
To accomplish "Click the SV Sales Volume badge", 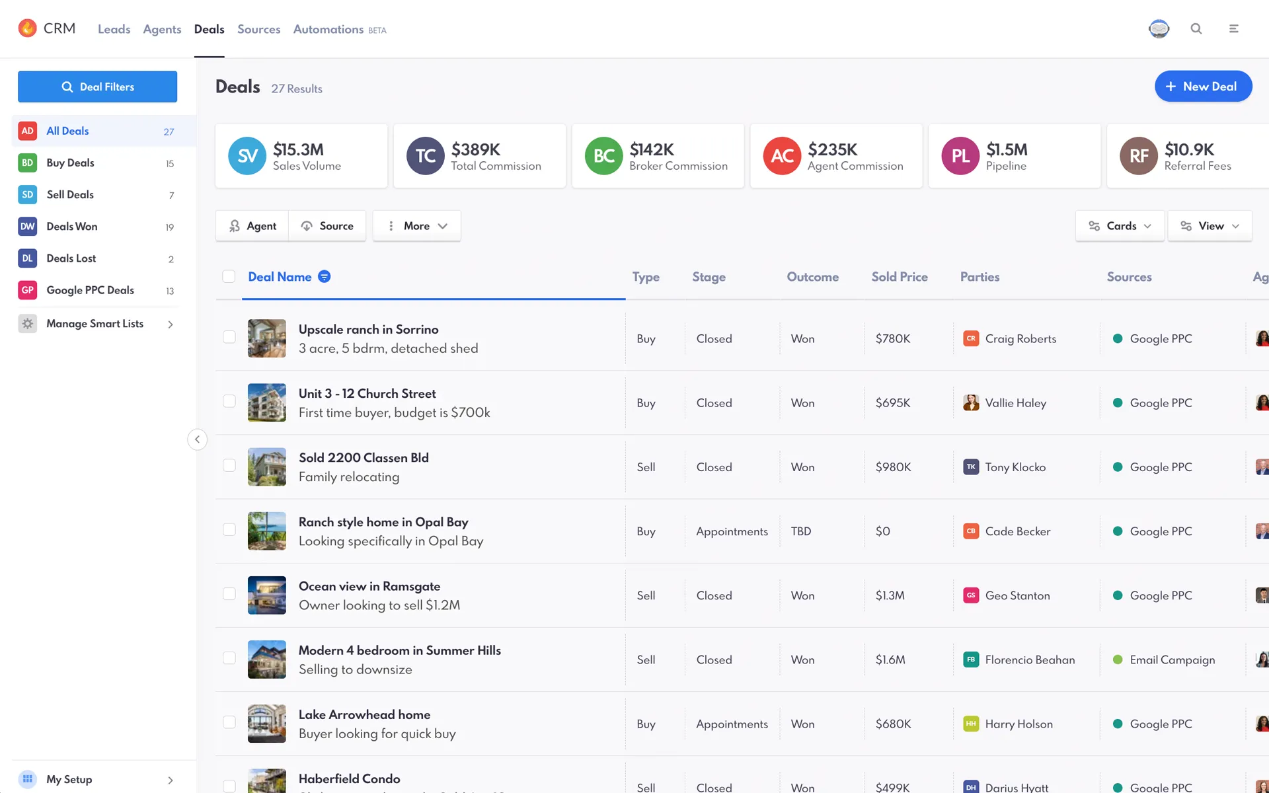I will (x=247, y=156).
